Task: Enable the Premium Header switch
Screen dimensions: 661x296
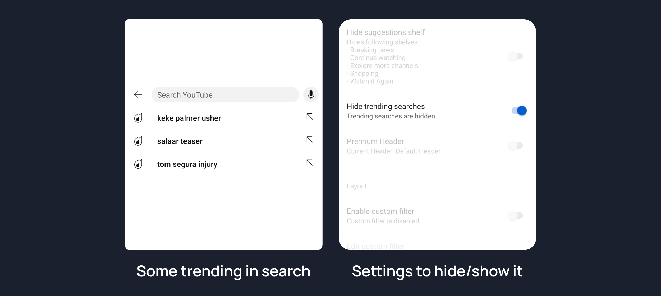Action: [x=515, y=145]
